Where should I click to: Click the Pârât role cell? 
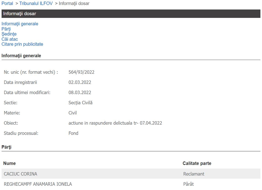pyautogui.click(x=188, y=184)
